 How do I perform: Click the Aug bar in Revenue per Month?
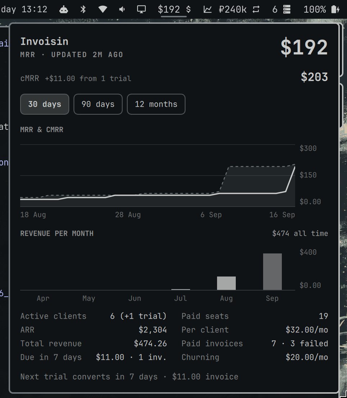click(226, 283)
